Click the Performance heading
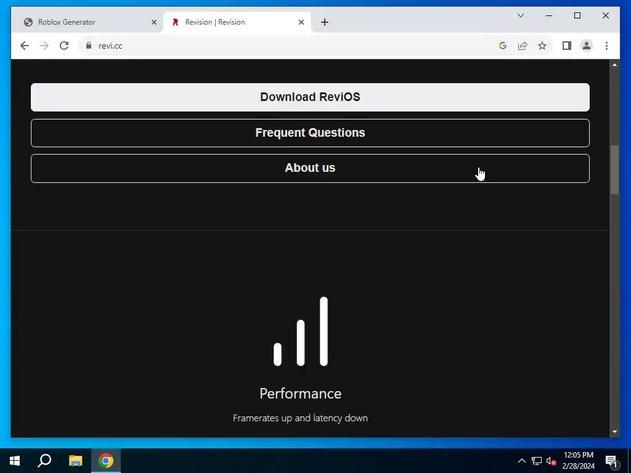Screen dimensions: 631x473 (x=301, y=394)
